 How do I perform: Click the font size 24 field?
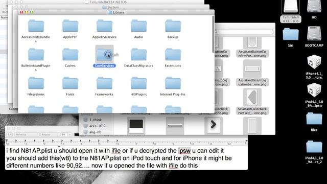click(x=64, y=134)
